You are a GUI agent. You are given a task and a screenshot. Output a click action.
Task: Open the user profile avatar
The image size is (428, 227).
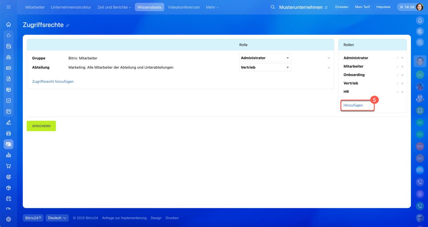pyautogui.click(x=420, y=7)
